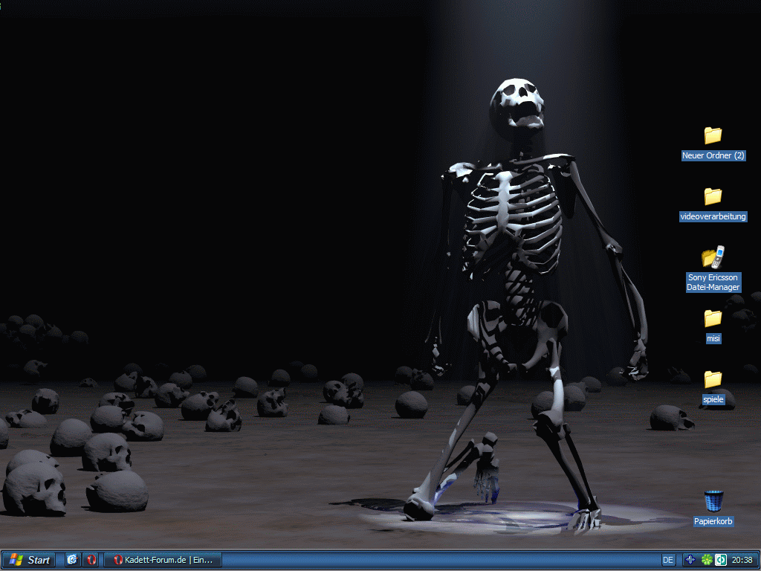Select the 'misi' folder icon

[713, 318]
